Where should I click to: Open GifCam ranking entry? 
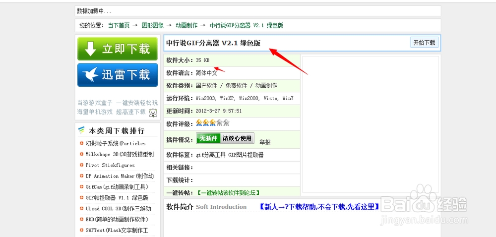(x=117, y=187)
